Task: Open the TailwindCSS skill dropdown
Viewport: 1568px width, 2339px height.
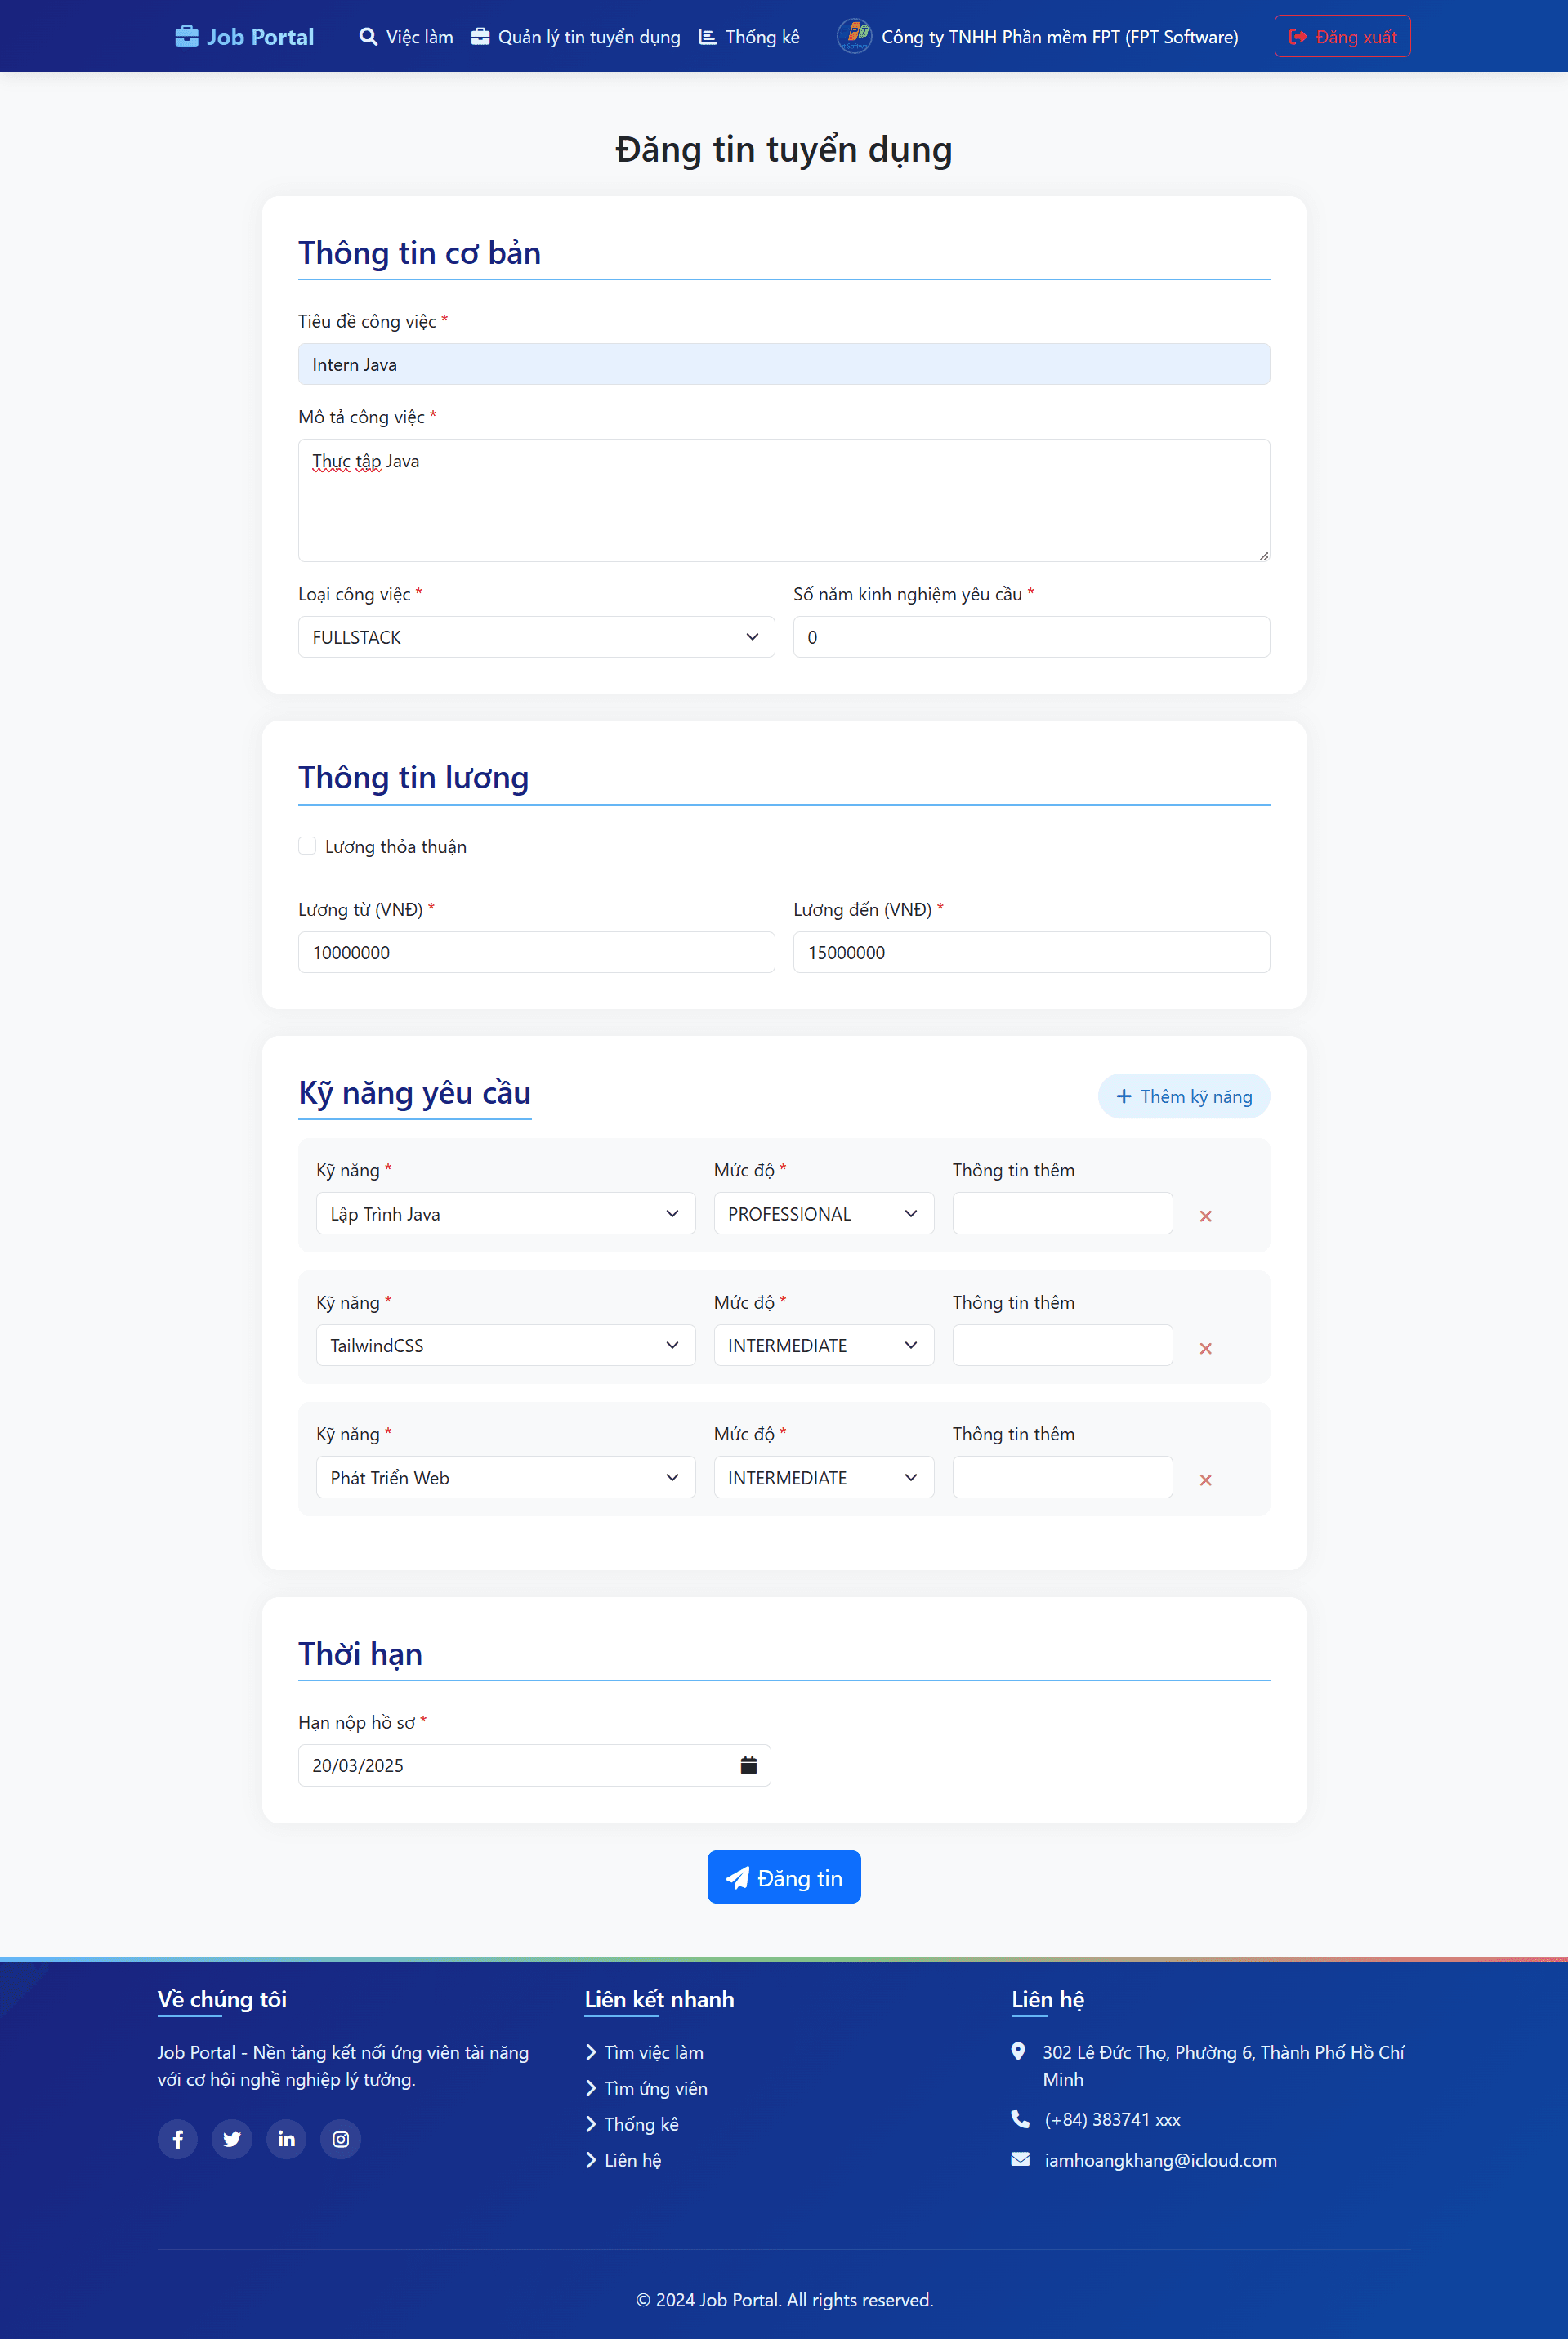Action: pos(505,1346)
